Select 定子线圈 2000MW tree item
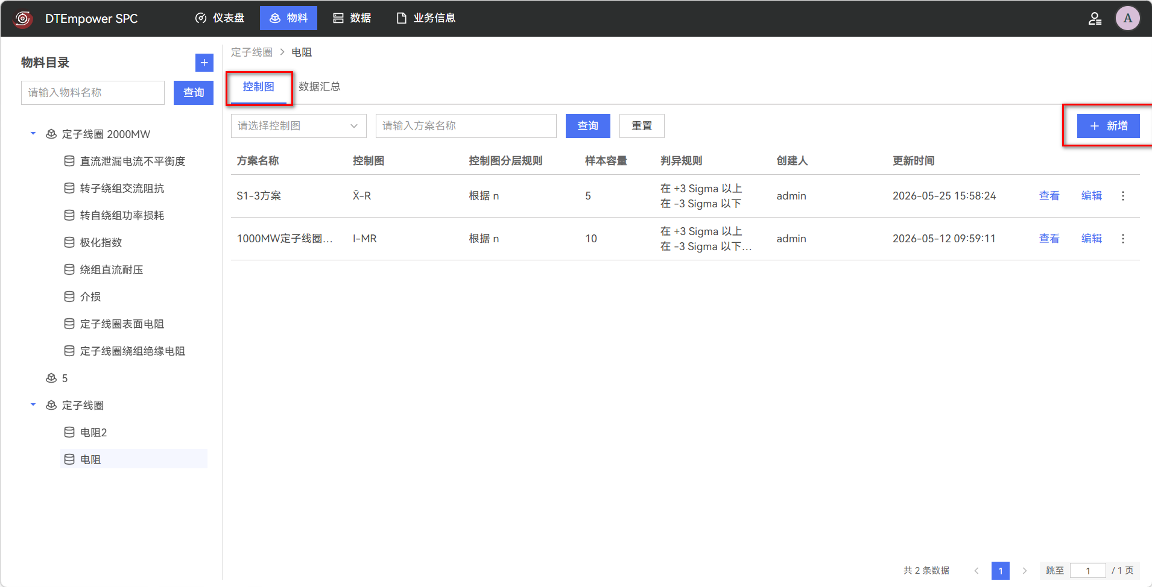The height and width of the screenshot is (587, 1152). (106, 134)
